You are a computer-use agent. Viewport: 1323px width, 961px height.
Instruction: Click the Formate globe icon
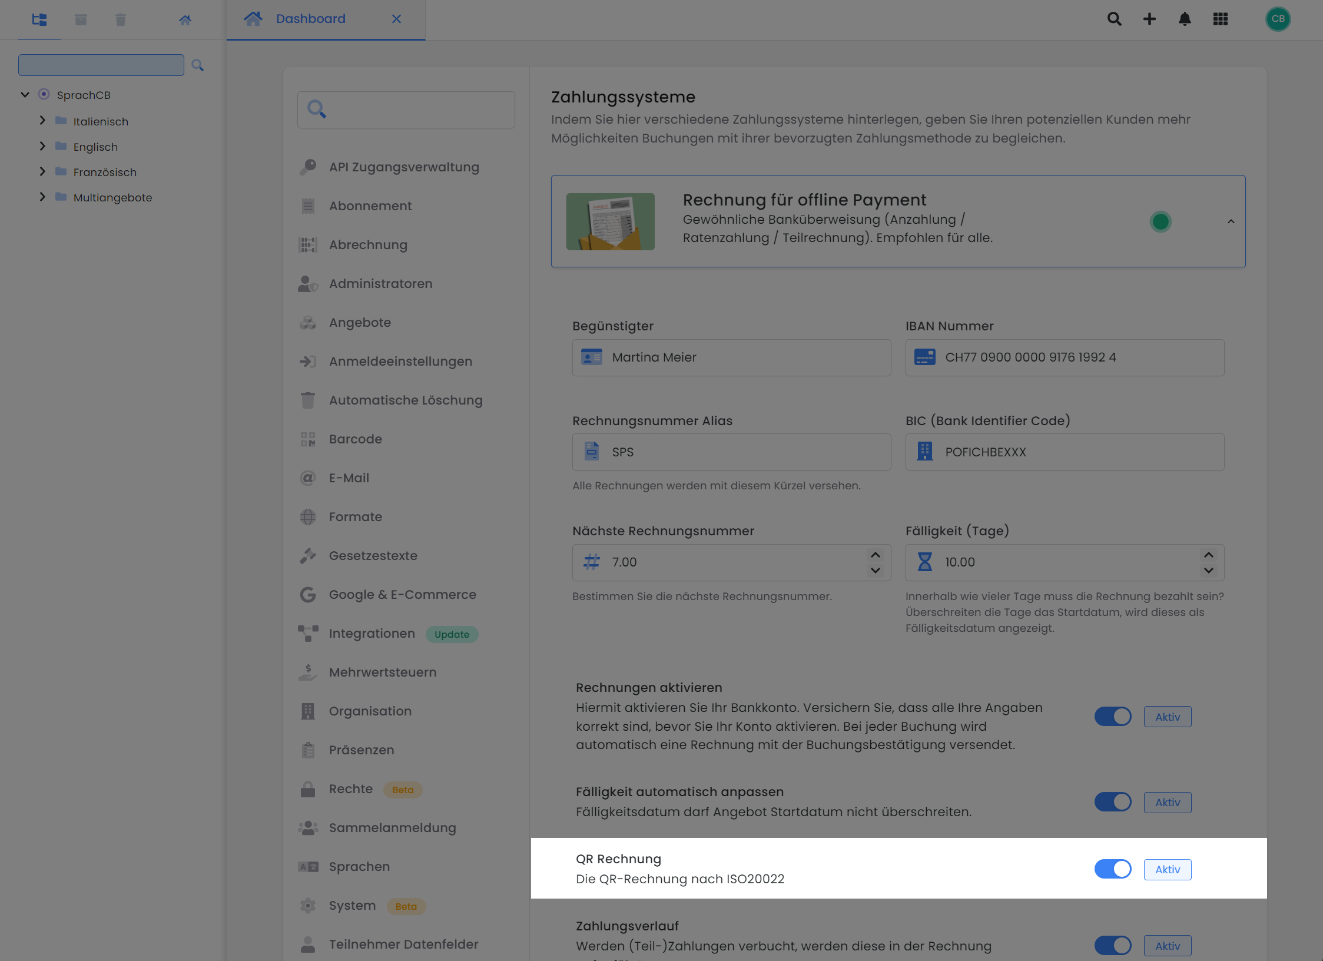pyautogui.click(x=308, y=516)
